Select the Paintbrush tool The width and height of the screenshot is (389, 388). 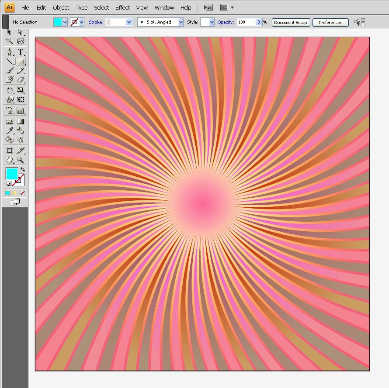[x=9, y=71]
